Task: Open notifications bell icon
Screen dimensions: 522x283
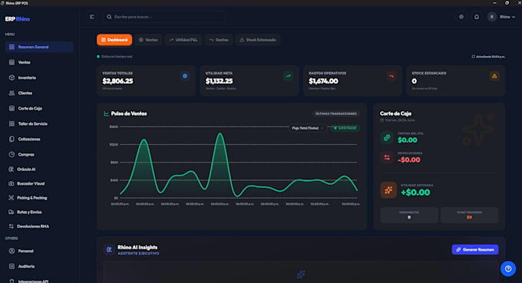Action: 477,17
